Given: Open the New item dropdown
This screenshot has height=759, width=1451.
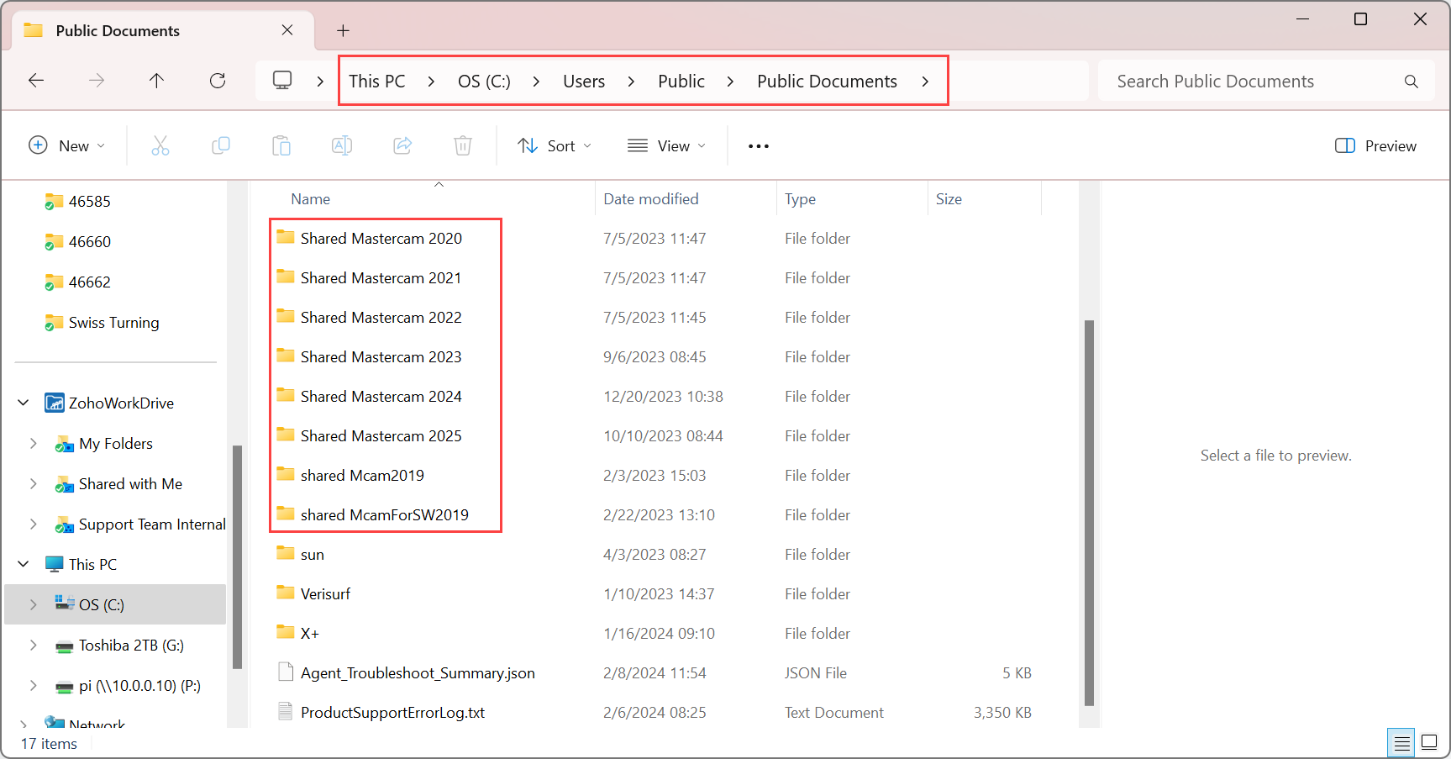Looking at the screenshot, I should click(67, 145).
